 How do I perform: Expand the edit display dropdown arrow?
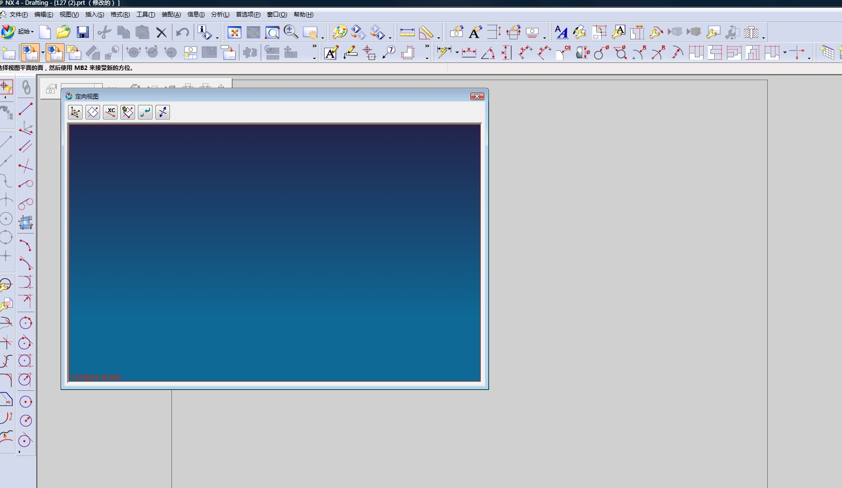(390, 37)
